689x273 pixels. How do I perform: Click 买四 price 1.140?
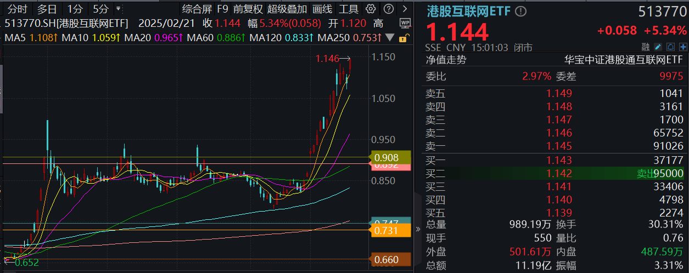pyautogui.click(x=559, y=200)
